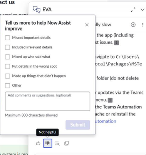Screen dimensions: 146x155
Task: Open the three-dot more options menu
Action: coord(143,25)
